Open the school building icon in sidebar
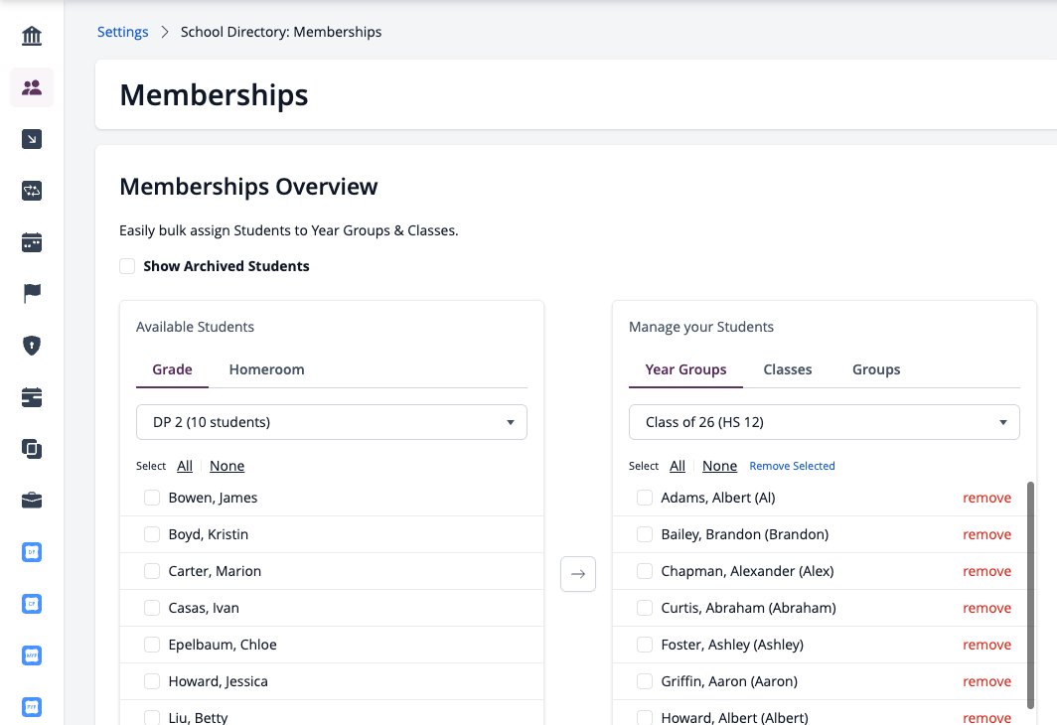Screen dimensions: 1057x725 pyautogui.click(x=32, y=36)
